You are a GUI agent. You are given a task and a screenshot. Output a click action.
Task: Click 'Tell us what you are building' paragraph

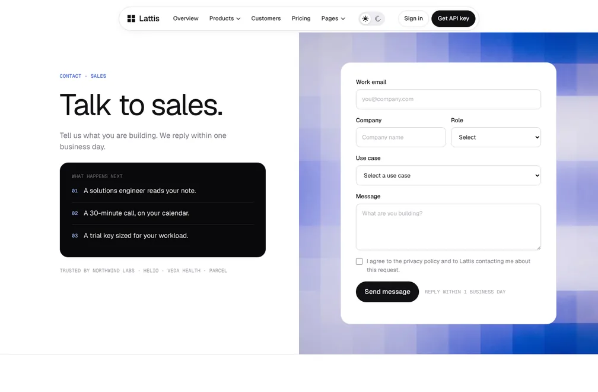tap(143, 141)
